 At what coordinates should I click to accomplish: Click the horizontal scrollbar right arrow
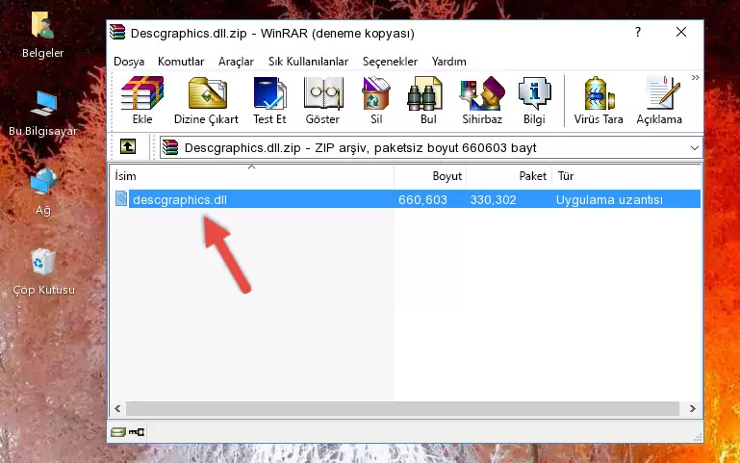point(692,408)
